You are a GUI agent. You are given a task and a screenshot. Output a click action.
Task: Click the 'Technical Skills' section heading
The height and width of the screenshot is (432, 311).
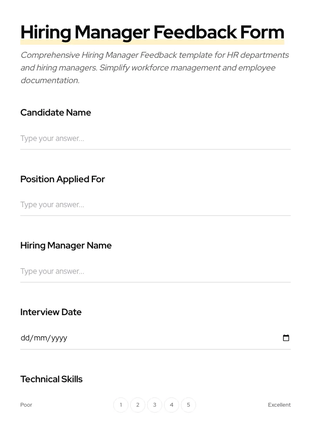click(x=51, y=379)
